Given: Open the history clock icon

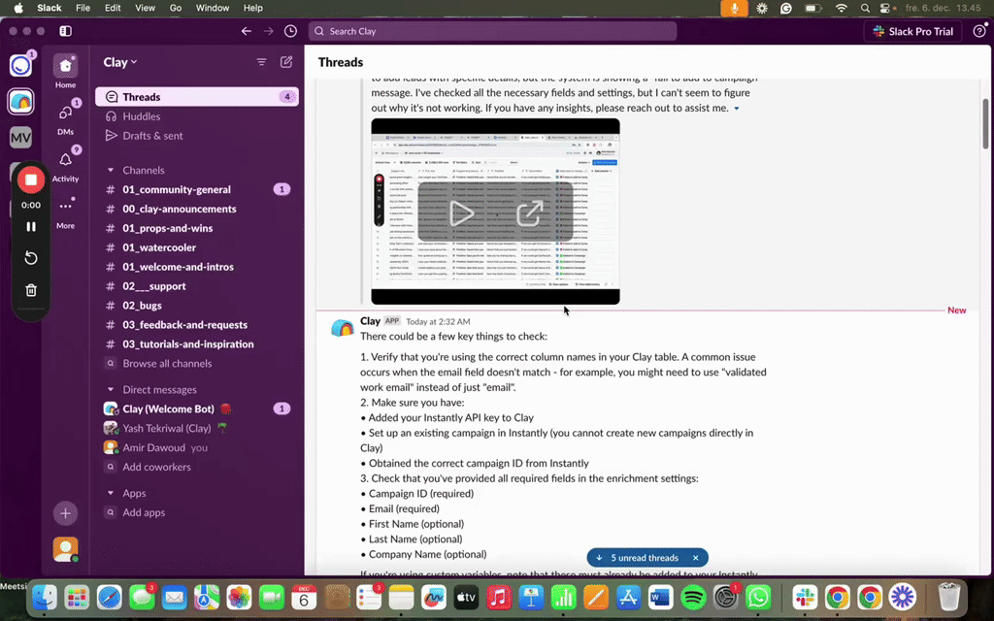Looking at the screenshot, I should pyautogui.click(x=290, y=31).
